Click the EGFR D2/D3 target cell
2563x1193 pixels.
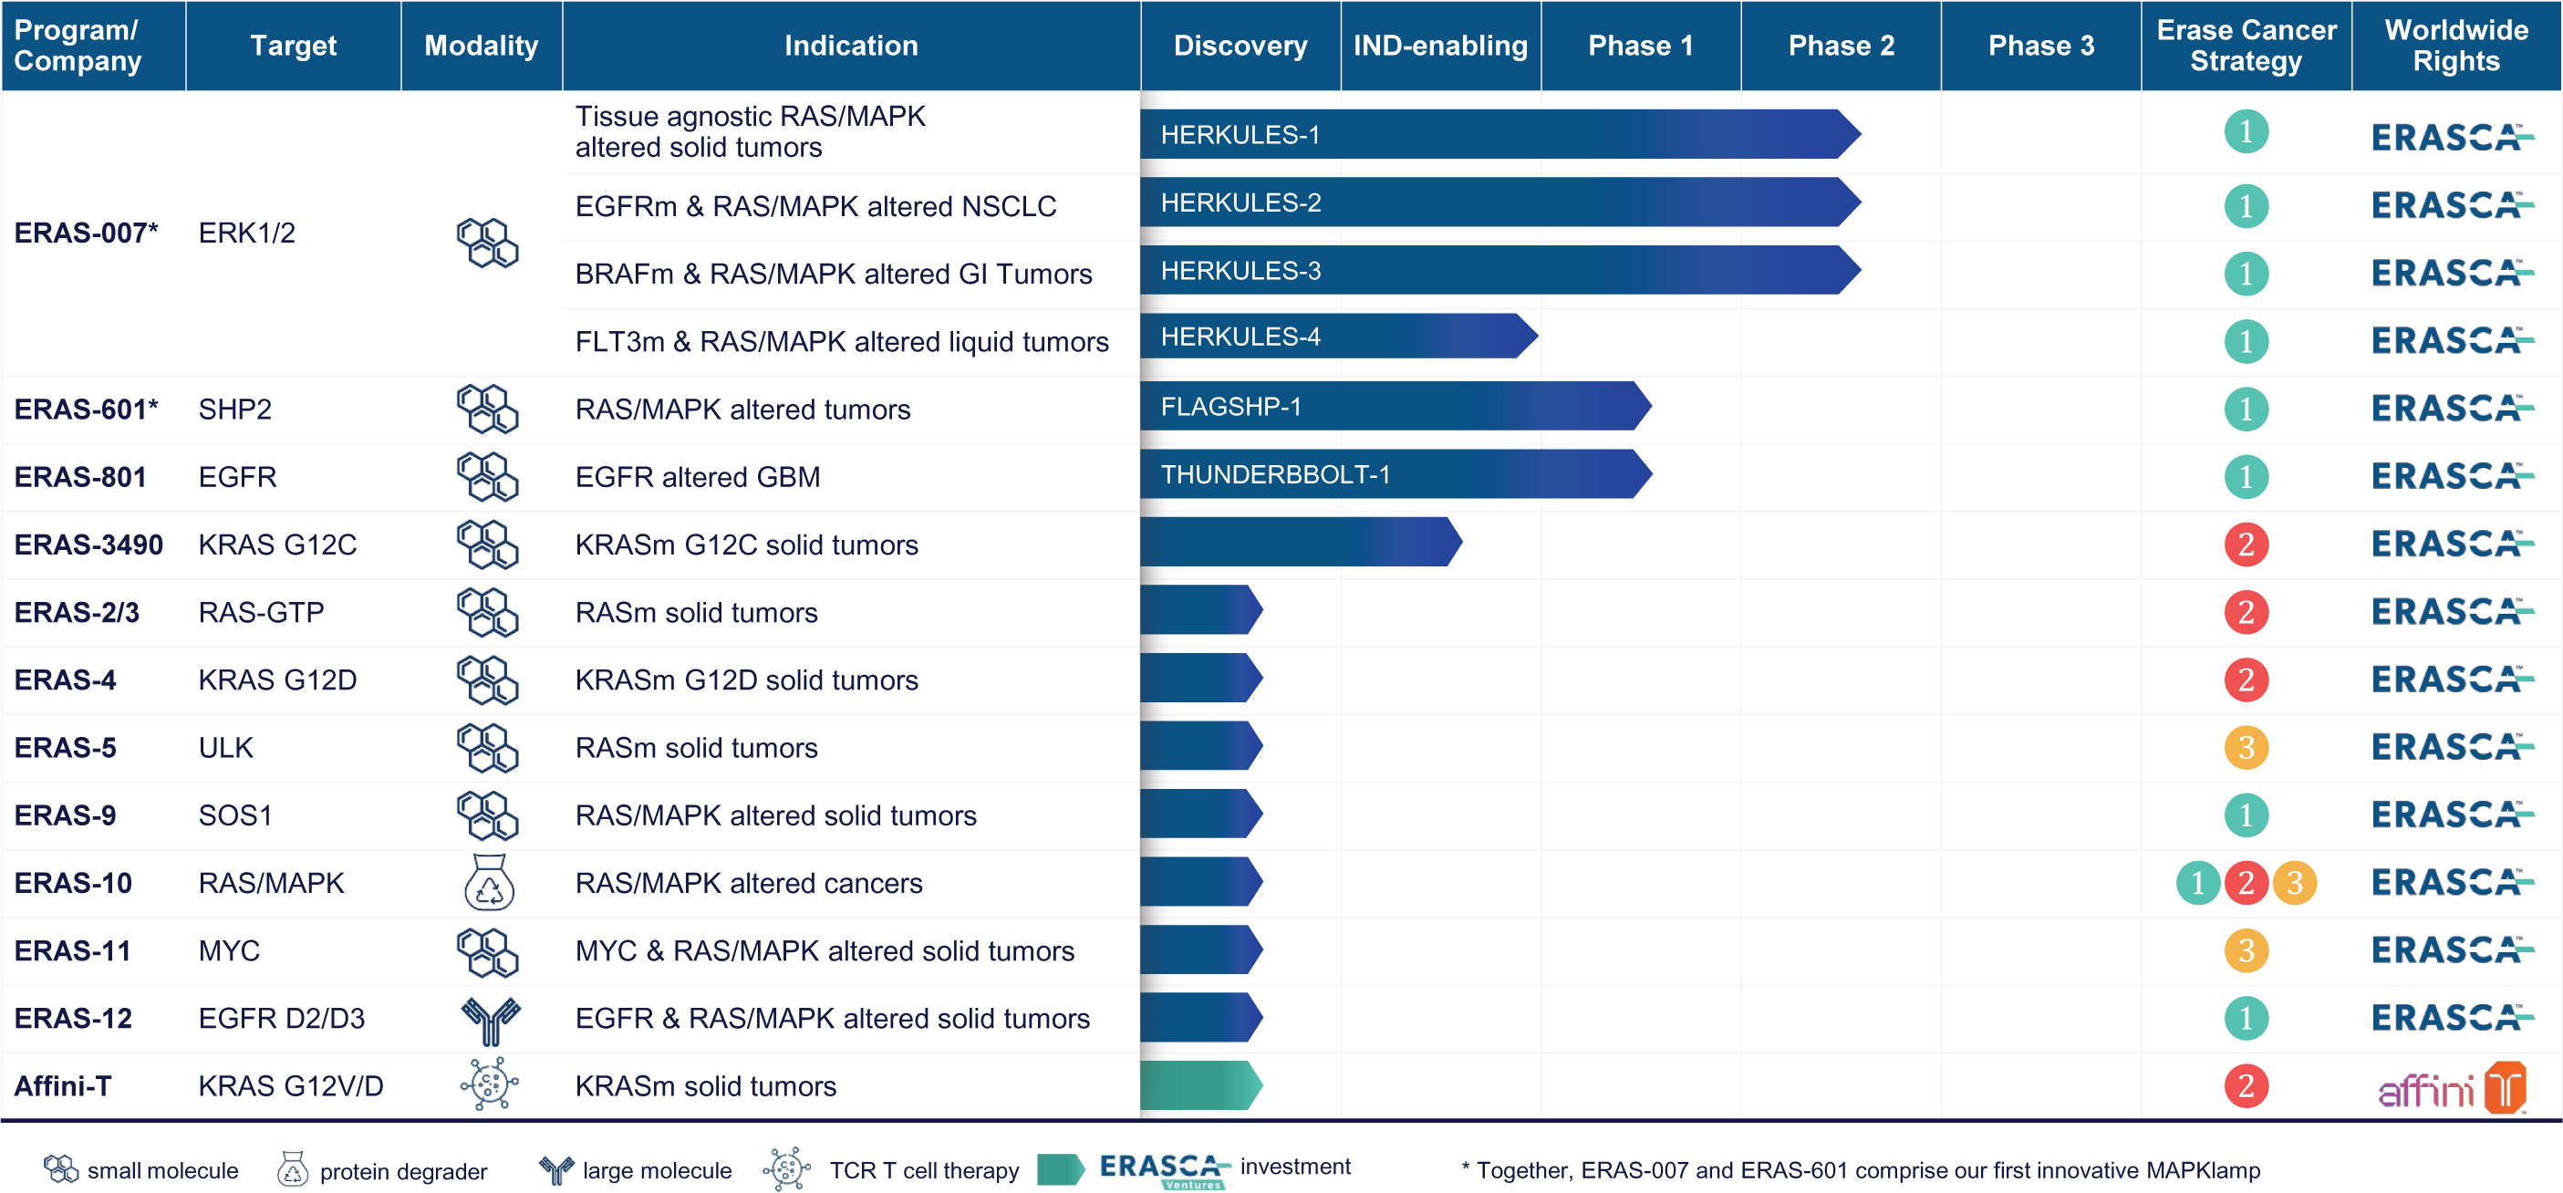point(282,1018)
